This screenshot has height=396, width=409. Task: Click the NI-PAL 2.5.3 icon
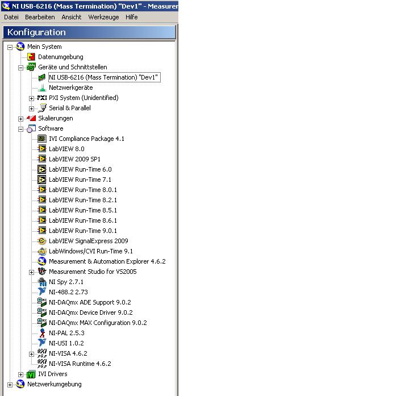(41, 333)
